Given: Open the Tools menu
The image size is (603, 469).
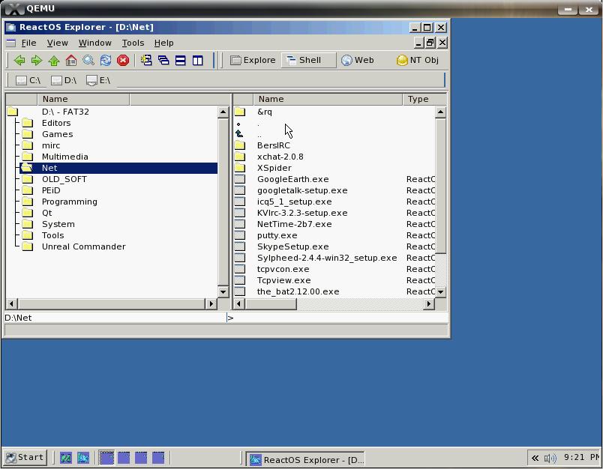Looking at the screenshot, I should tap(133, 43).
